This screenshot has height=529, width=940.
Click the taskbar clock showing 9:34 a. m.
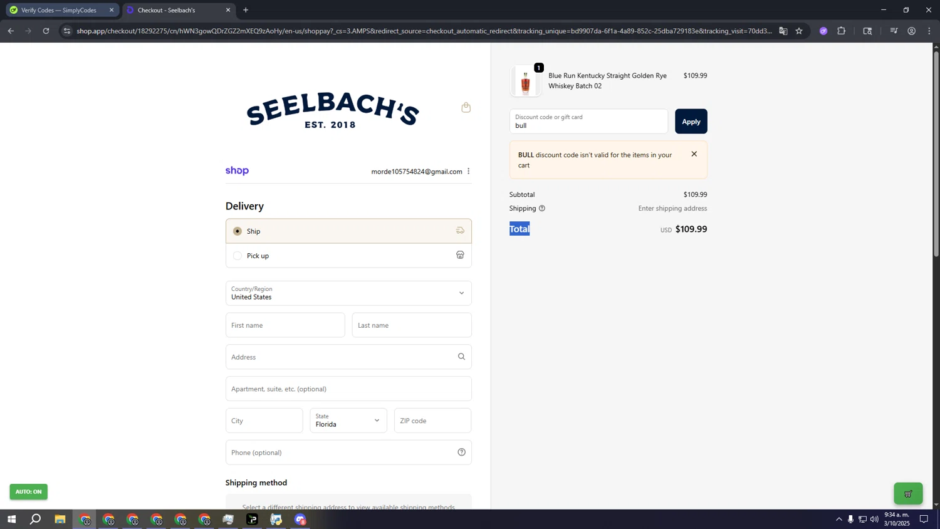click(896, 519)
